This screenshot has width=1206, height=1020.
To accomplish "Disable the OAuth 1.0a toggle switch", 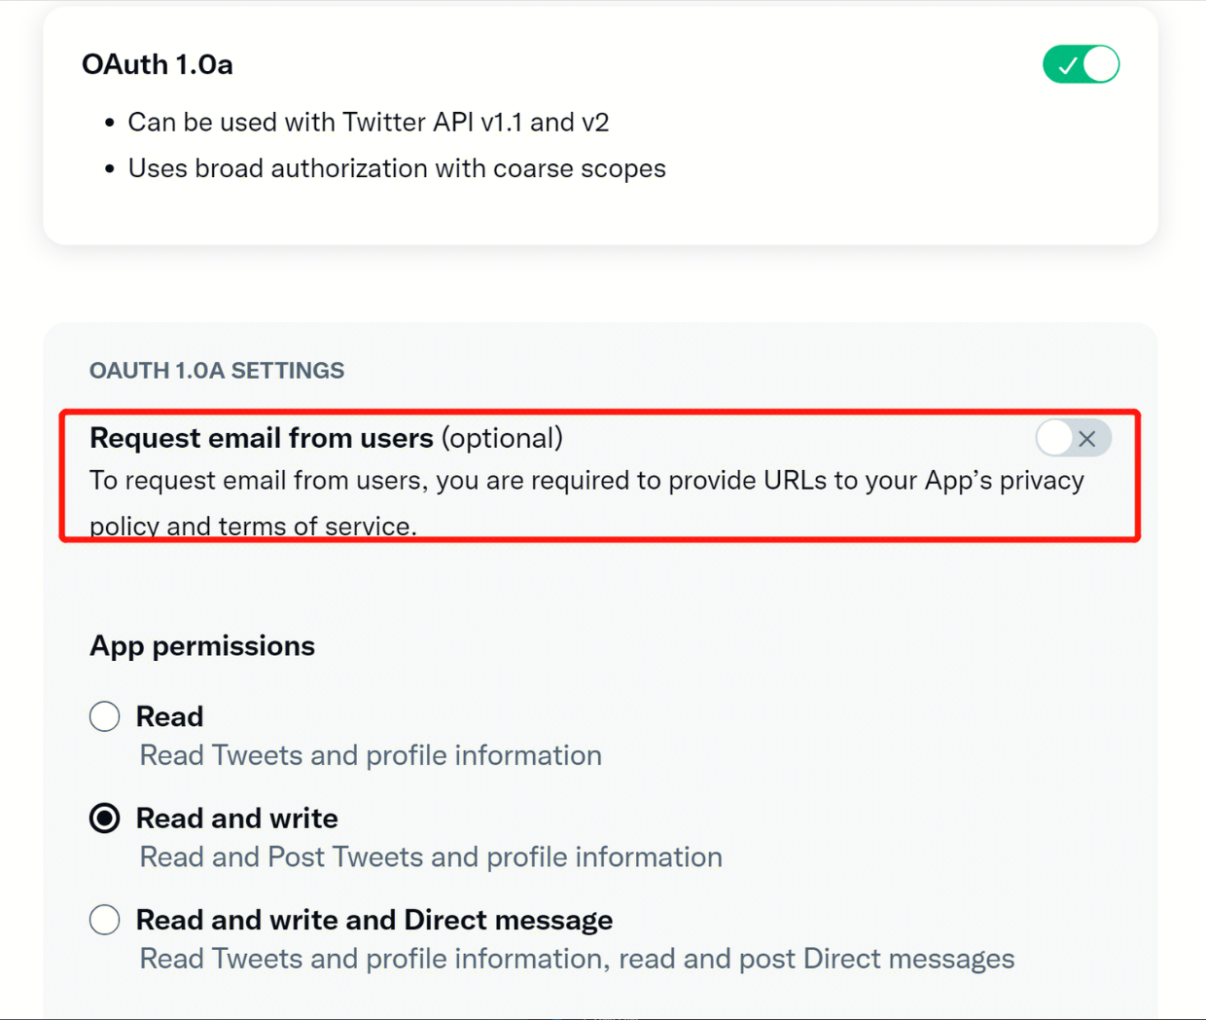I will [x=1081, y=63].
